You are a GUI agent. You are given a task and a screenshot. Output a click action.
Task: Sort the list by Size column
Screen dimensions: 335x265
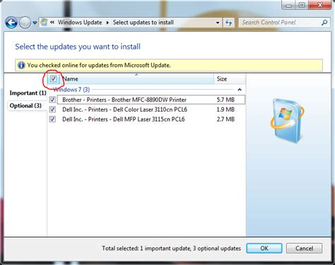coord(230,79)
